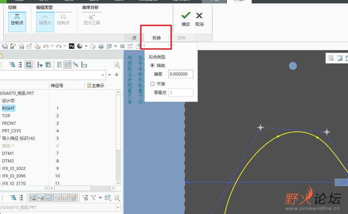Select RIGHT datum in model tree
348x214 pixels.
click(9, 108)
